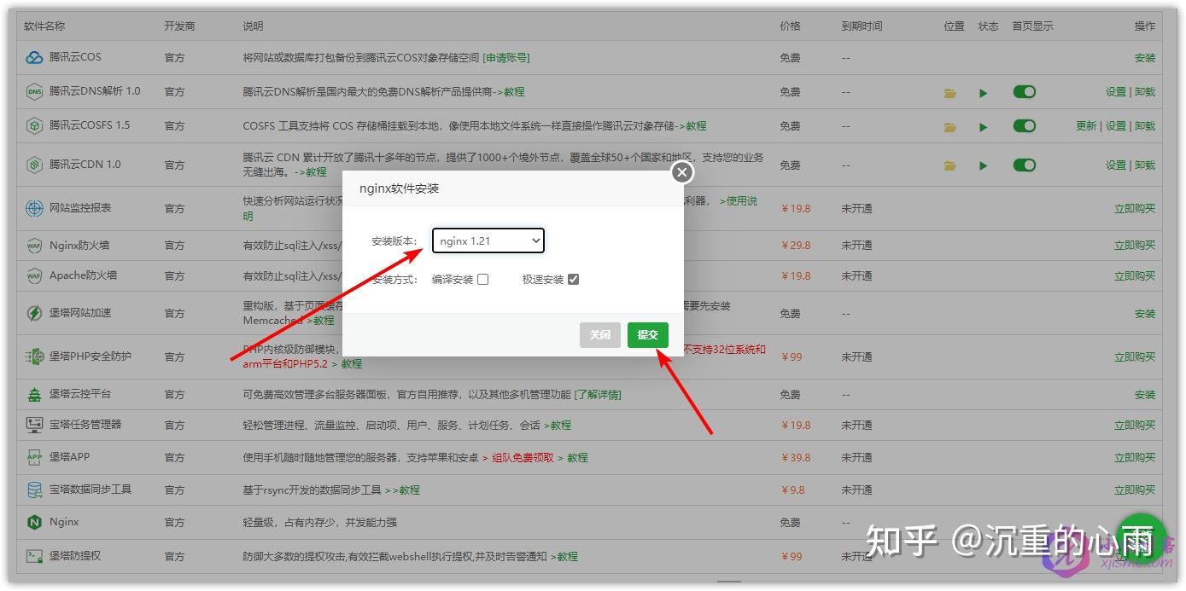Click the 堡塔PHP安全防护 icon

point(34,356)
